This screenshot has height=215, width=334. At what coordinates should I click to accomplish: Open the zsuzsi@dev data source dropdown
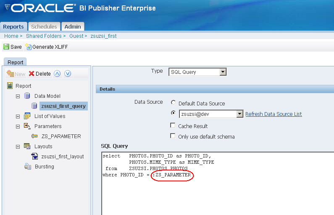click(239, 114)
